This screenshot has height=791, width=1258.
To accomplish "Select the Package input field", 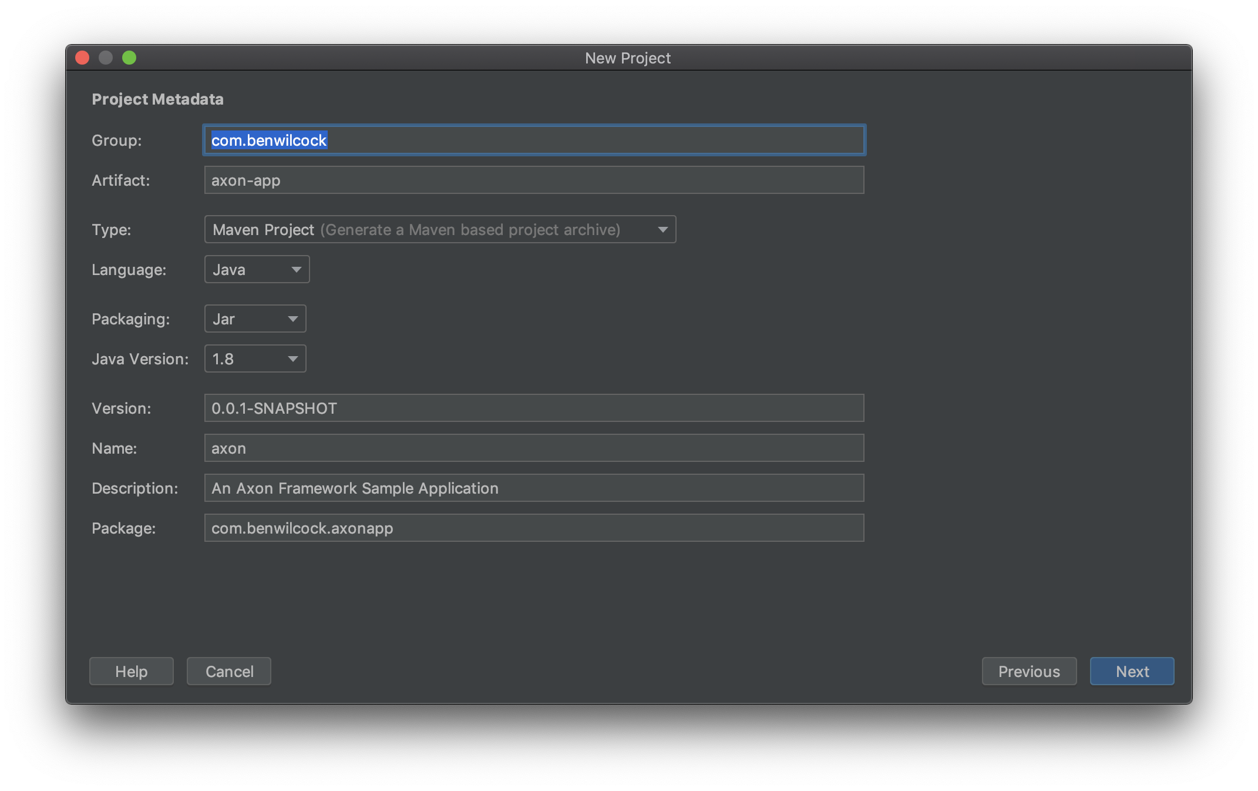I will pos(532,527).
